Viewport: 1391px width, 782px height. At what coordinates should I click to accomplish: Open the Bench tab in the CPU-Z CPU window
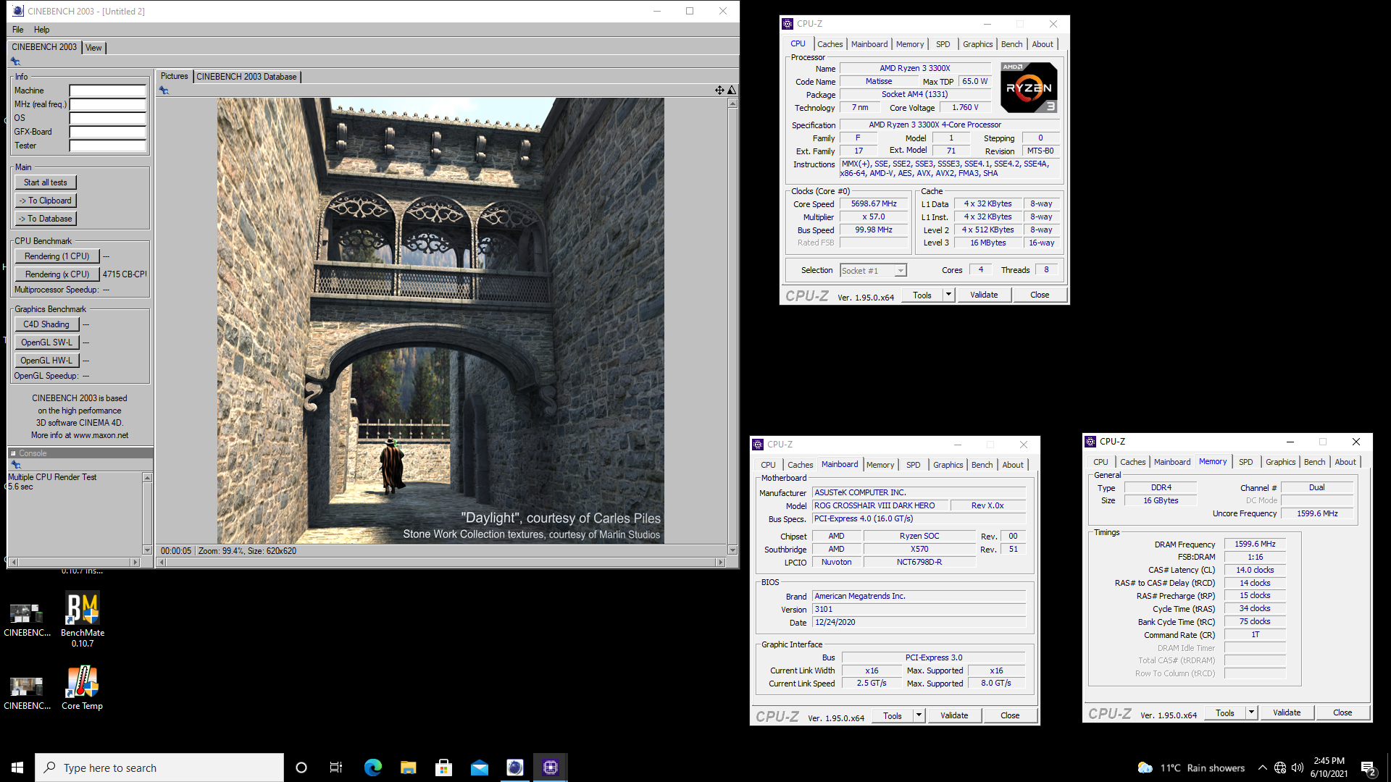click(1011, 44)
